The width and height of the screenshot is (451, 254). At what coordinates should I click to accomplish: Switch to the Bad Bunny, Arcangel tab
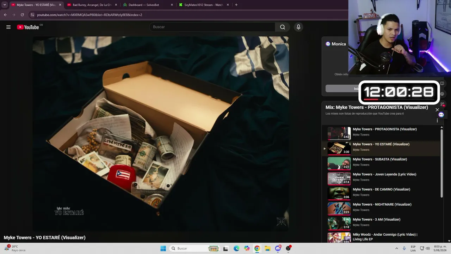[92, 5]
